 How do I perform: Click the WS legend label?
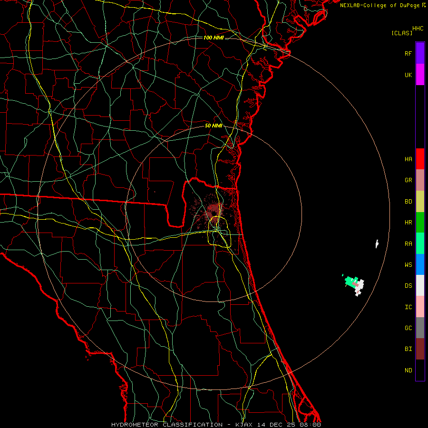click(x=408, y=265)
